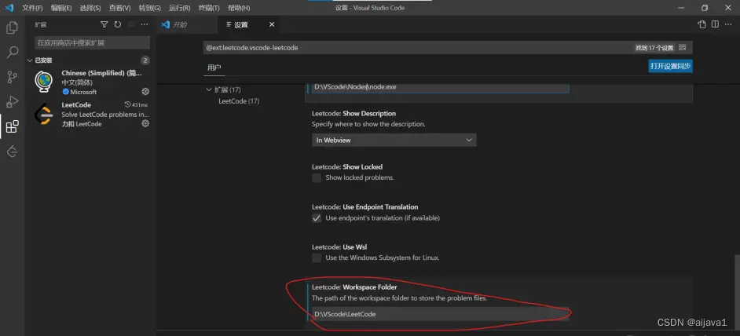Click the LeetCode activation time 431ms
The image size is (740, 336).
click(x=137, y=104)
